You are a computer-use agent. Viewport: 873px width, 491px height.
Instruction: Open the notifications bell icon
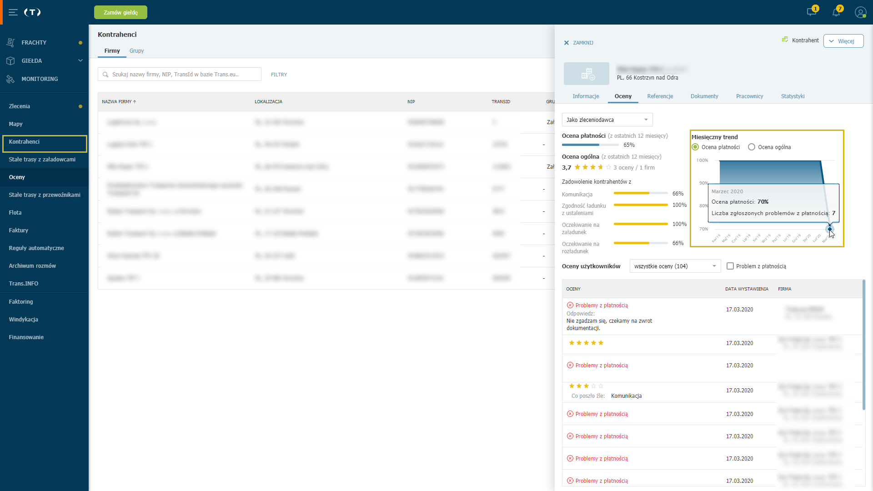pos(836,12)
